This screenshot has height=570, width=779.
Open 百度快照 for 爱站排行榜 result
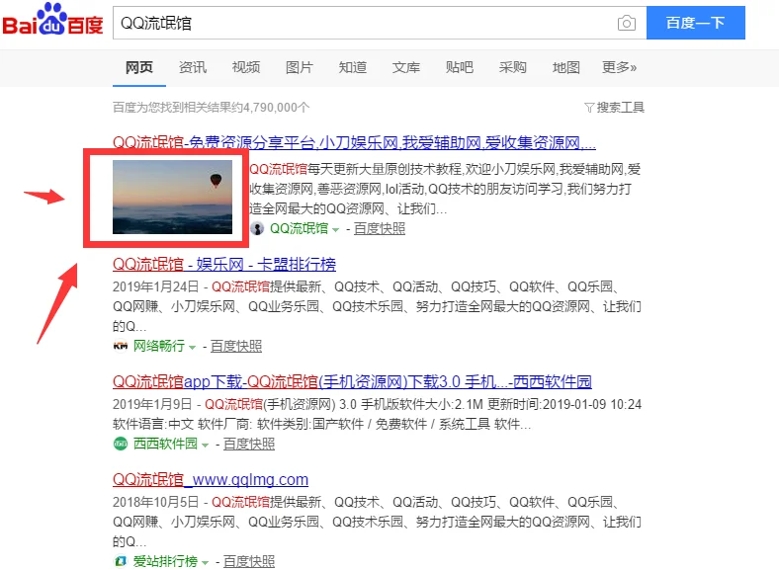249,561
